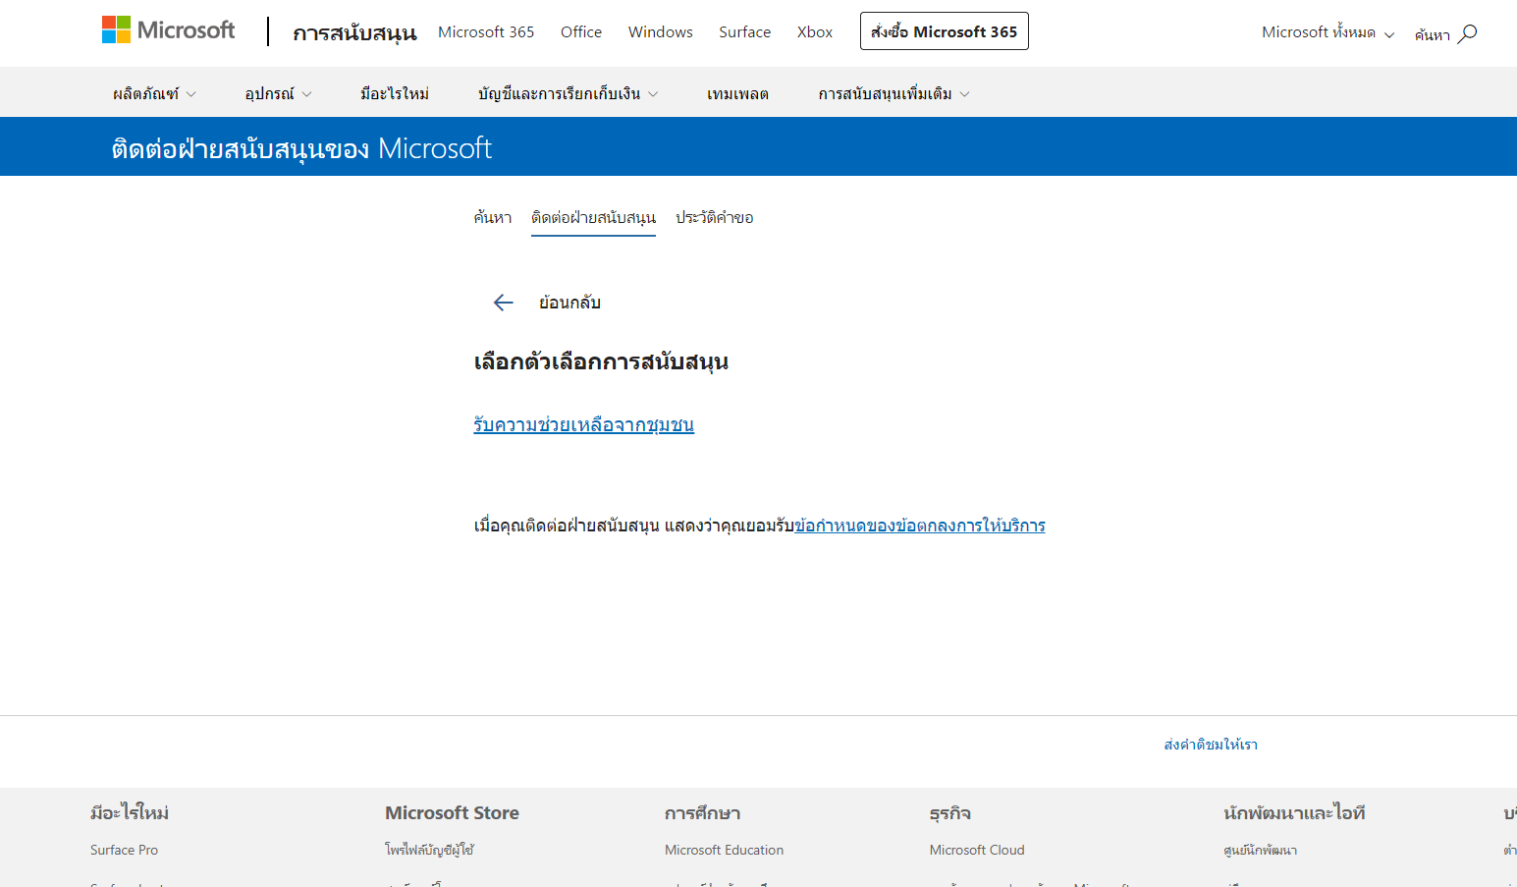Image resolution: width=1517 pixels, height=887 pixels.
Task: Open ศูนย์นักพัฒนา footer link
Action: 1260,850
